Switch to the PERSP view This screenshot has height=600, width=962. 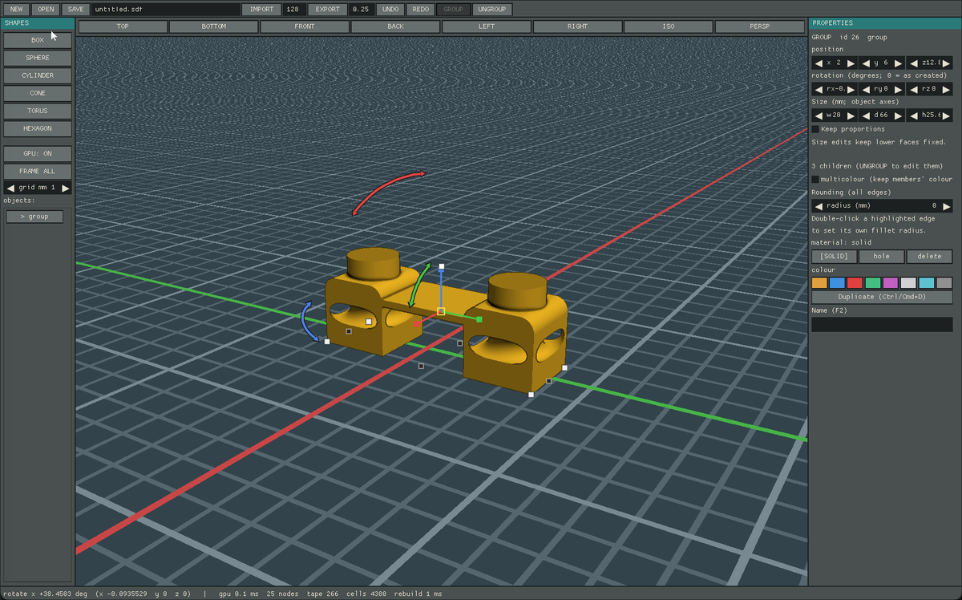coord(760,26)
